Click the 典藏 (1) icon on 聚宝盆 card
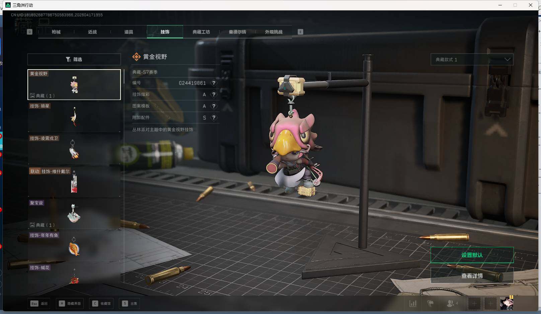The width and height of the screenshot is (541, 314). 32,225
